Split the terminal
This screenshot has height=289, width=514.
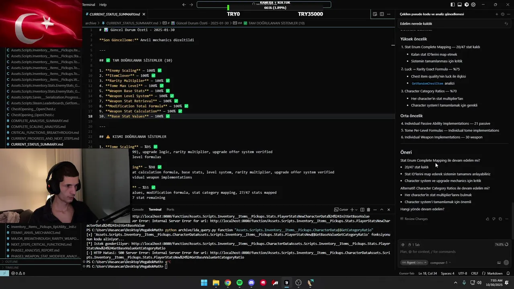362,210
